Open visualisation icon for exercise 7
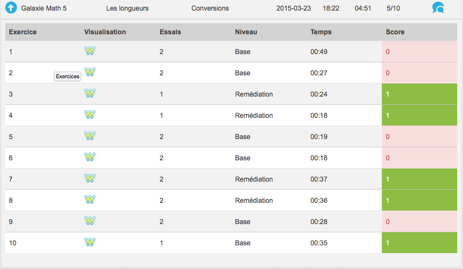 pyautogui.click(x=90, y=178)
